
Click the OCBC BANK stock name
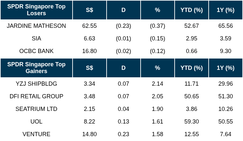36,51
